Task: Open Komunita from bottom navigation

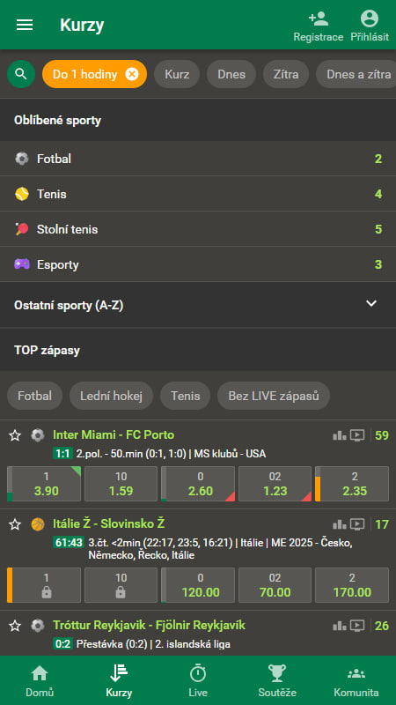Action: (x=356, y=680)
